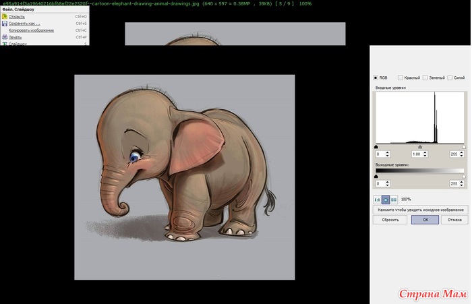This screenshot has width=472, height=304.
Task: Click the printer icon beside Печать
Action: tap(5, 37)
